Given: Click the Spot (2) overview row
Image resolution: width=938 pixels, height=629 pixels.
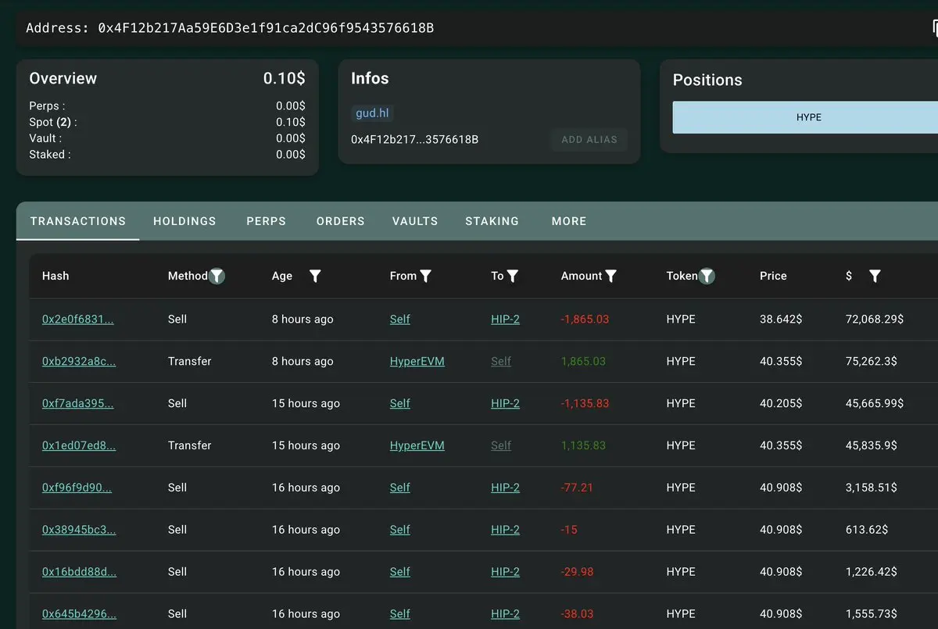Looking at the screenshot, I should click(167, 122).
